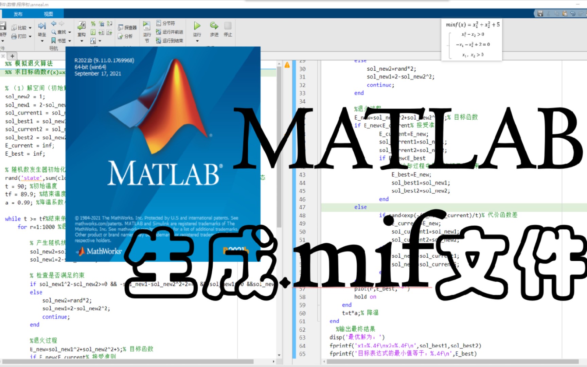Expand the code folding dropdown arrow
Screen dimensions: 587x367
[100, 41]
